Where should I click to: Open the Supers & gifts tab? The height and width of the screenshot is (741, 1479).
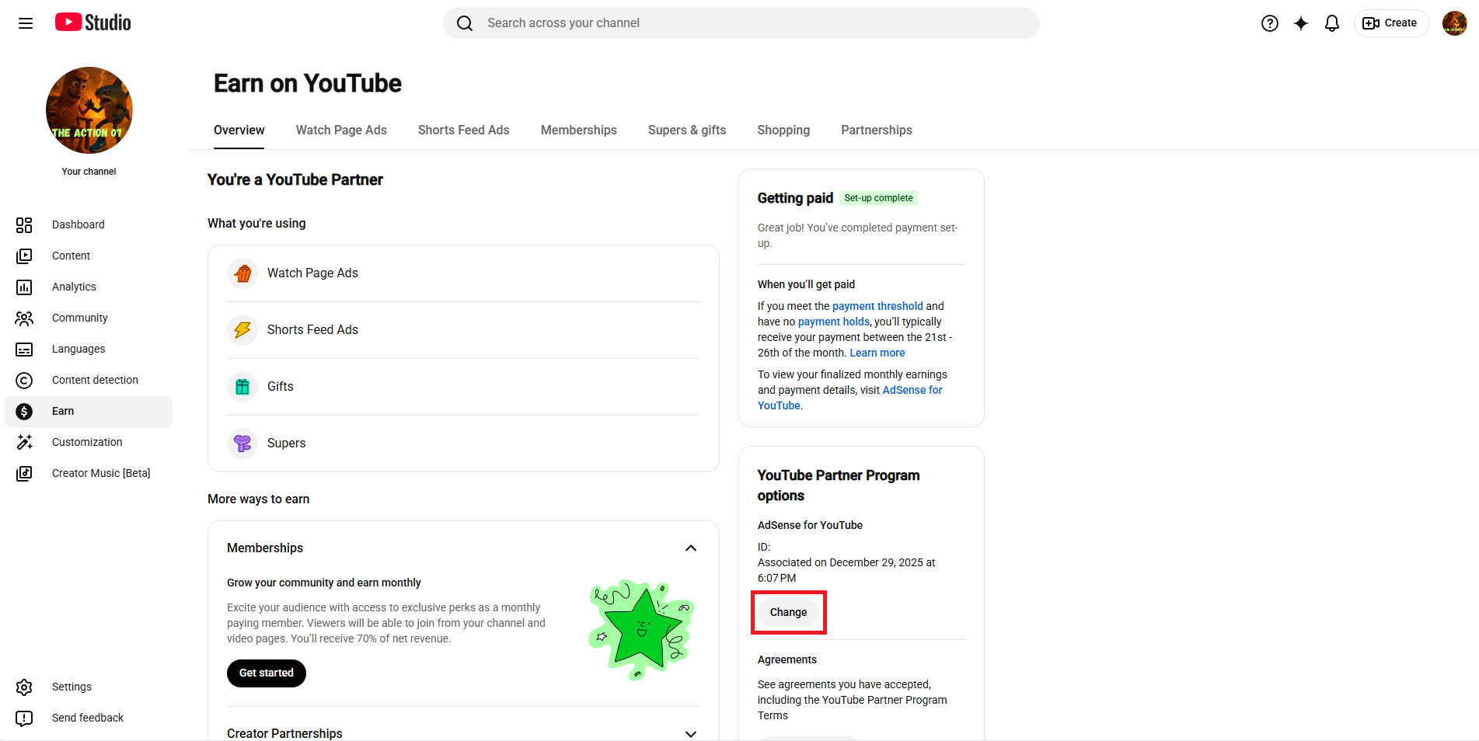pos(687,130)
